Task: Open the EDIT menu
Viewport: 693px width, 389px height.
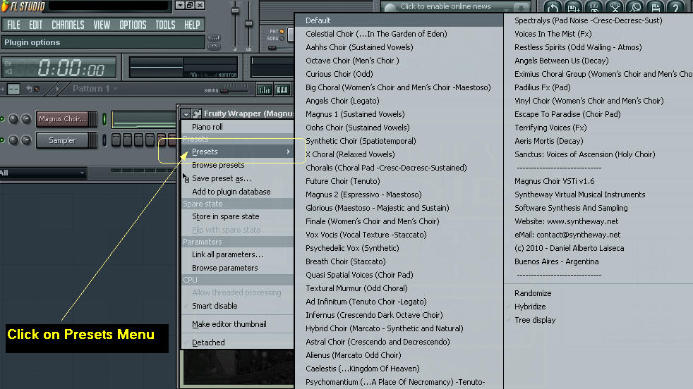Action: (35, 25)
